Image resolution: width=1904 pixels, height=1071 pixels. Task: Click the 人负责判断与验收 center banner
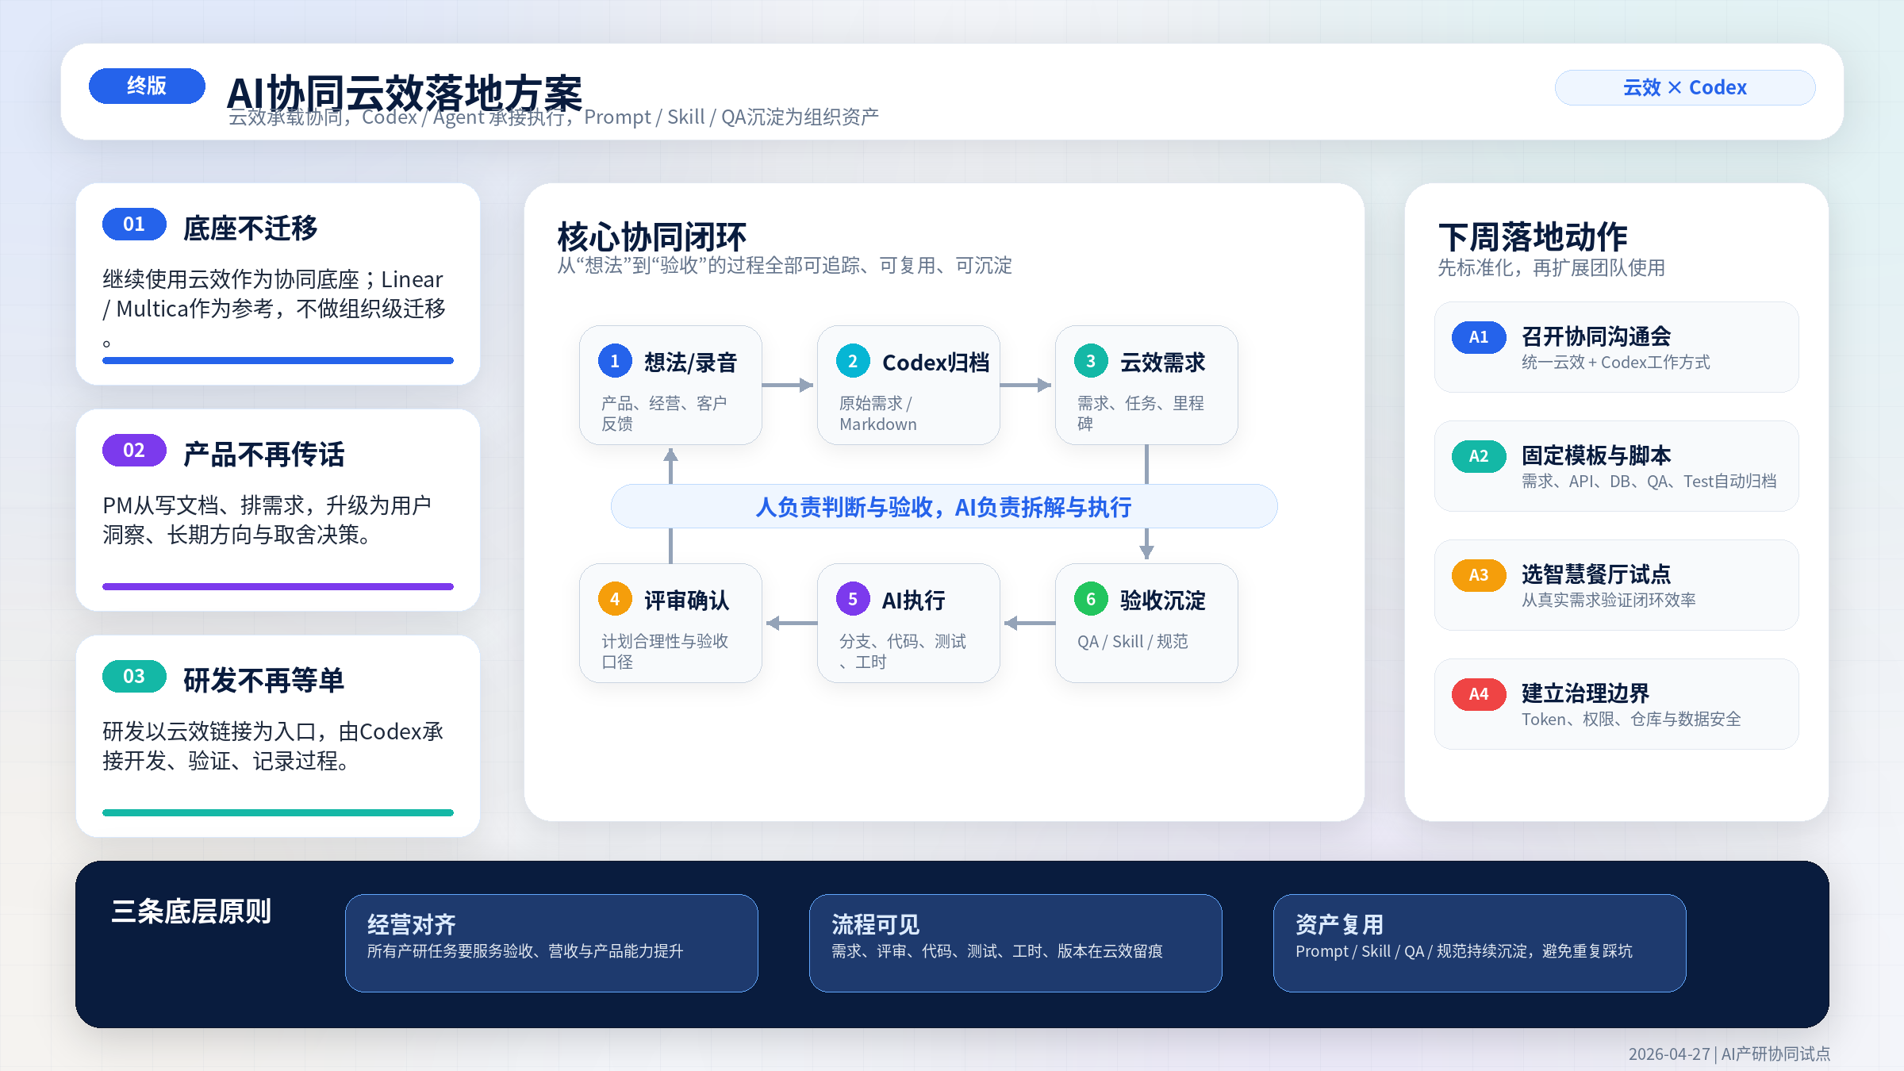point(944,506)
